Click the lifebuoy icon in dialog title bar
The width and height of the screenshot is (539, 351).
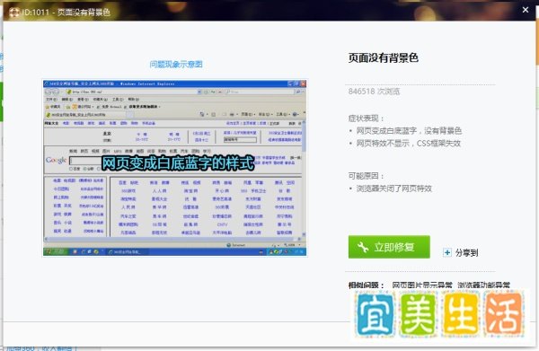tap(14, 13)
